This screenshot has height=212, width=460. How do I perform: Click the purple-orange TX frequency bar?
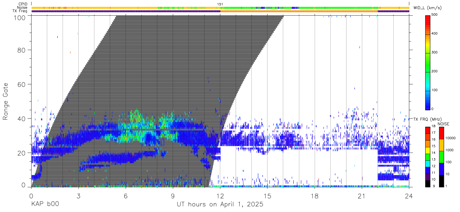(220, 11)
